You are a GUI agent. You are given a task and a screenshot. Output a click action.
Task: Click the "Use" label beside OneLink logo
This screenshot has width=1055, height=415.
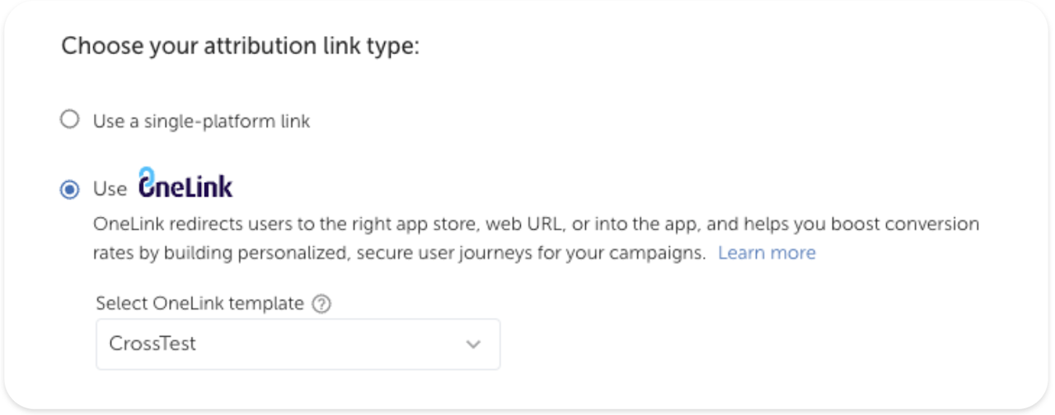coord(110,189)
